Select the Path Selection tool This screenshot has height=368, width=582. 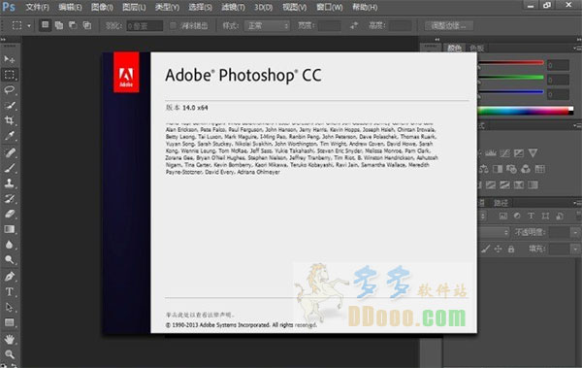10,307
